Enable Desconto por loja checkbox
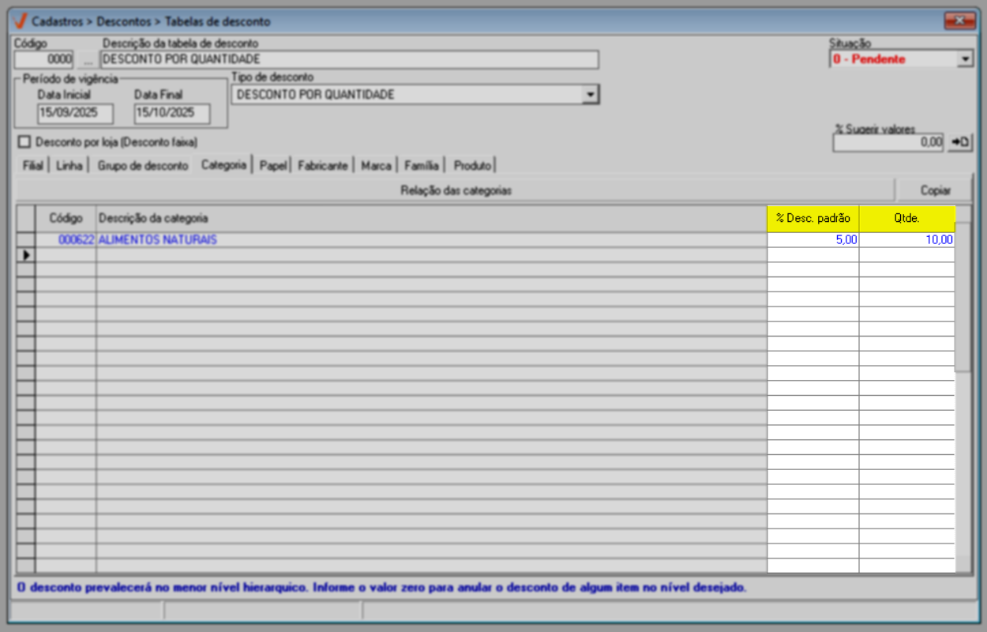 [24, 142]
